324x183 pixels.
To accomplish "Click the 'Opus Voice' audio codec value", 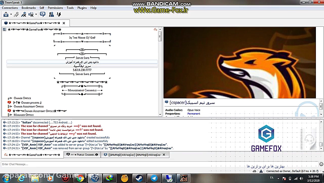I will [x=194, y=110].
